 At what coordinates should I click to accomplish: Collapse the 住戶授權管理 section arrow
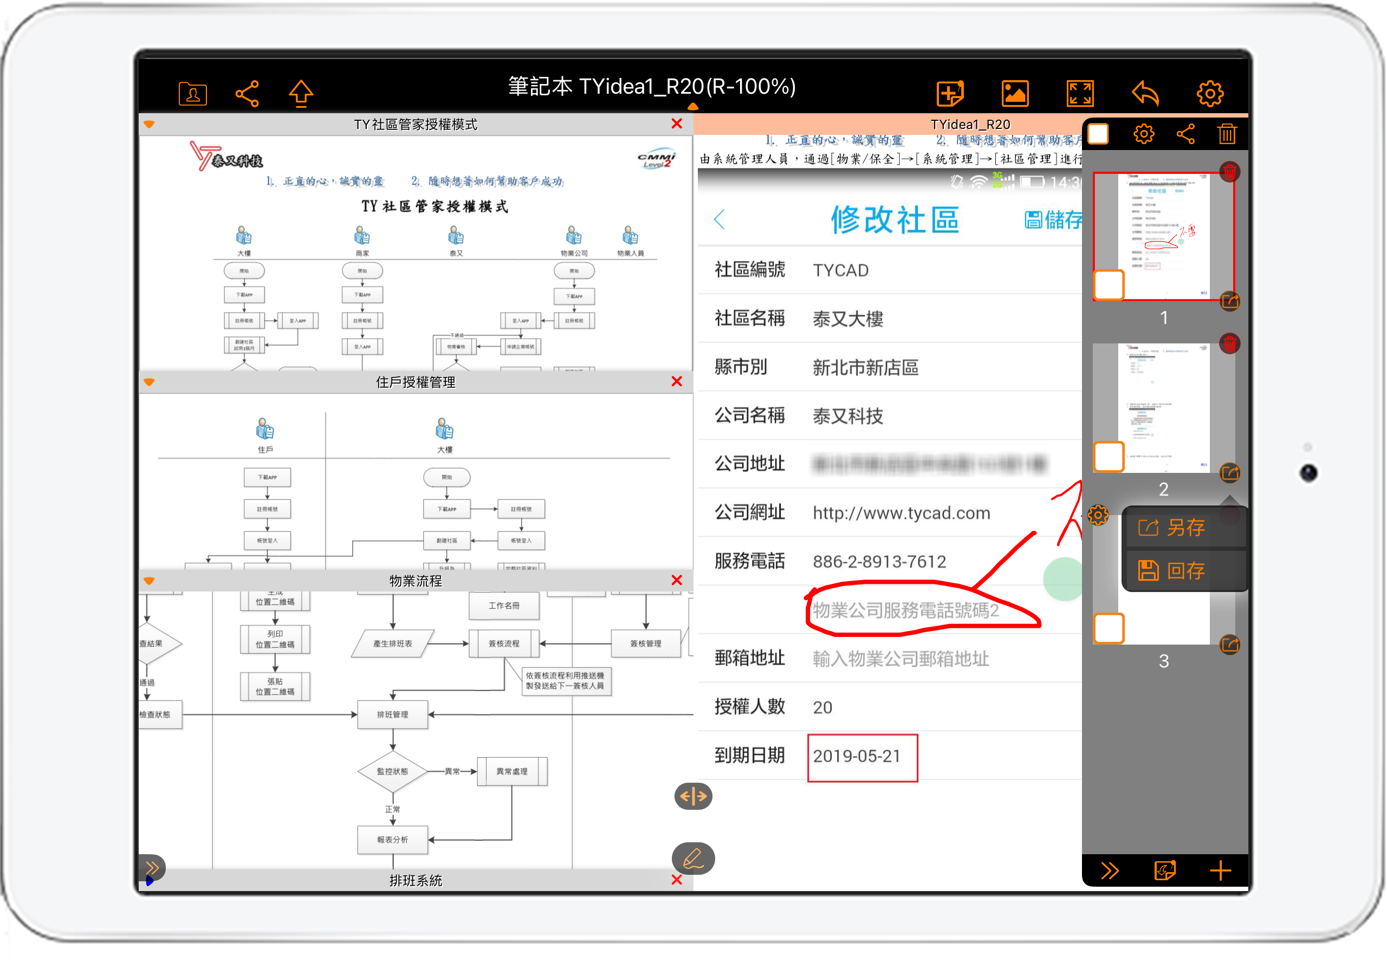coord(149,382)
